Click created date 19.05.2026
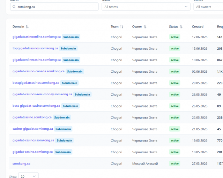This screenshot has width=223, height=178. (x=200, y=140)
